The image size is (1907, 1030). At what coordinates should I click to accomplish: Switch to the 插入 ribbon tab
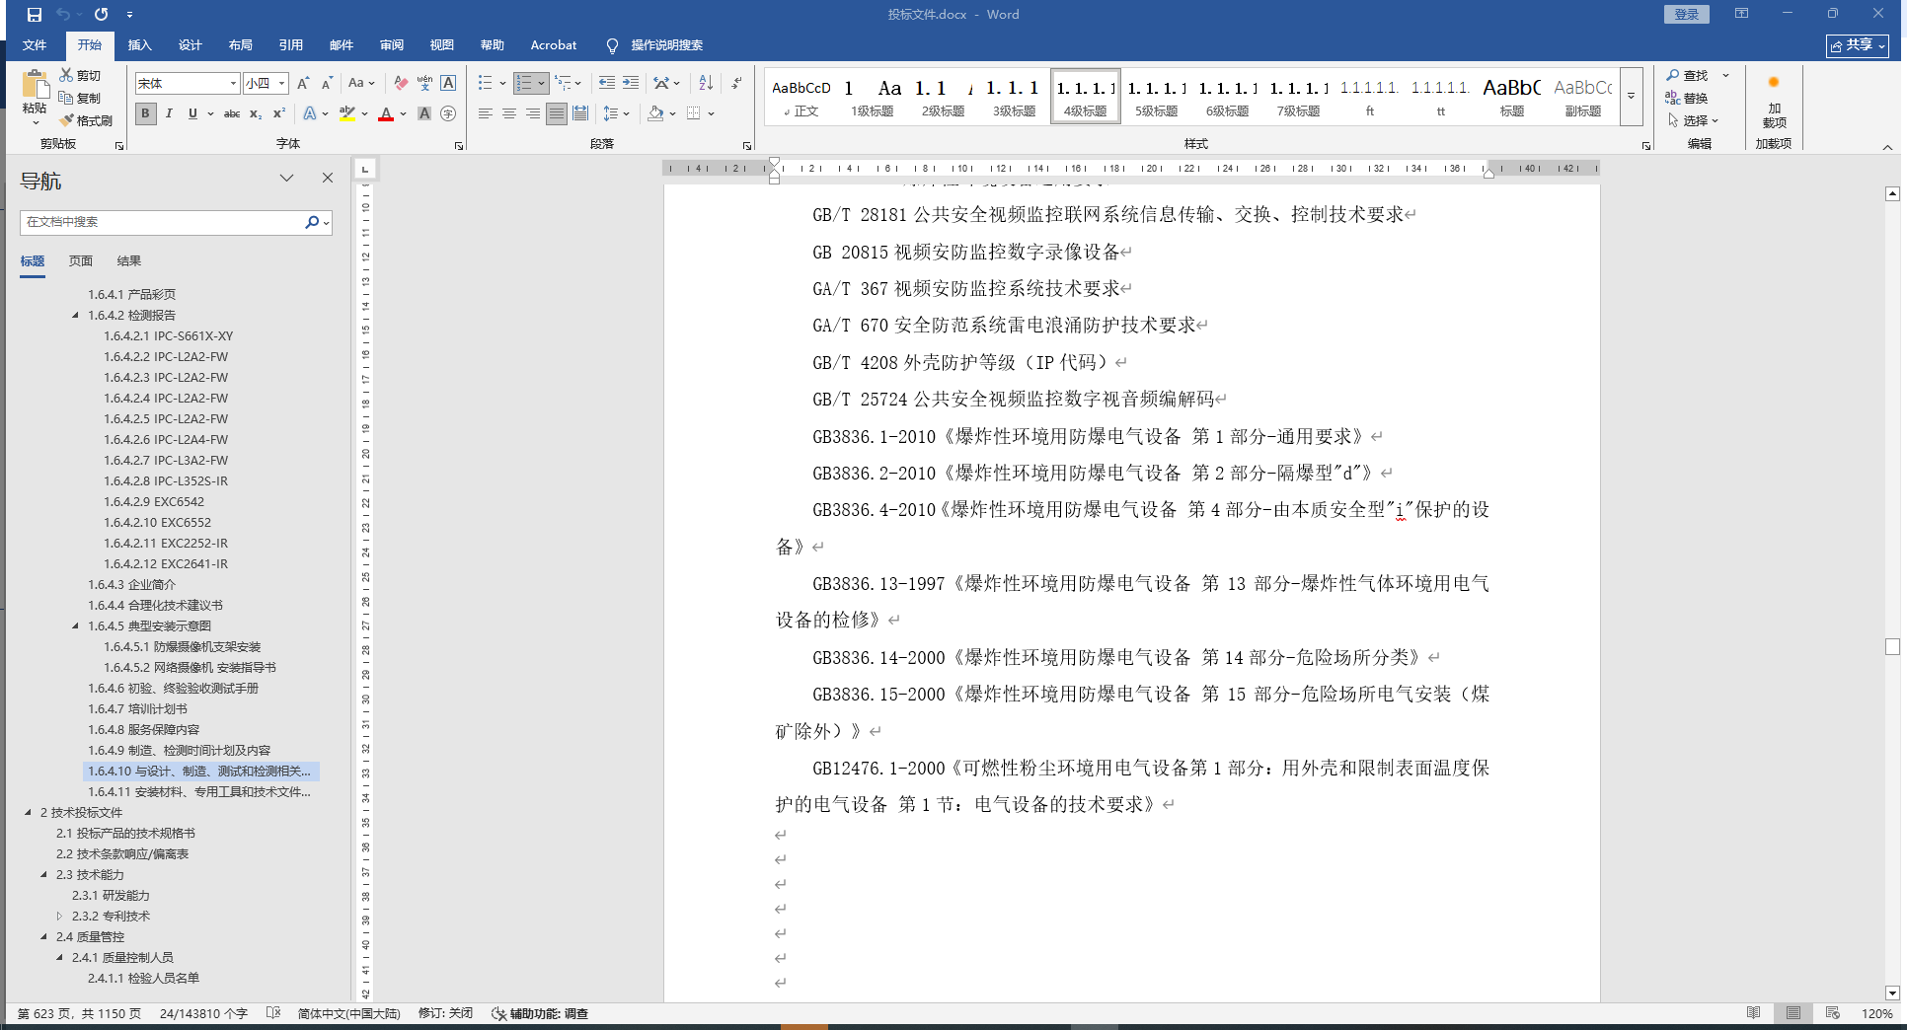click(140, 45)
